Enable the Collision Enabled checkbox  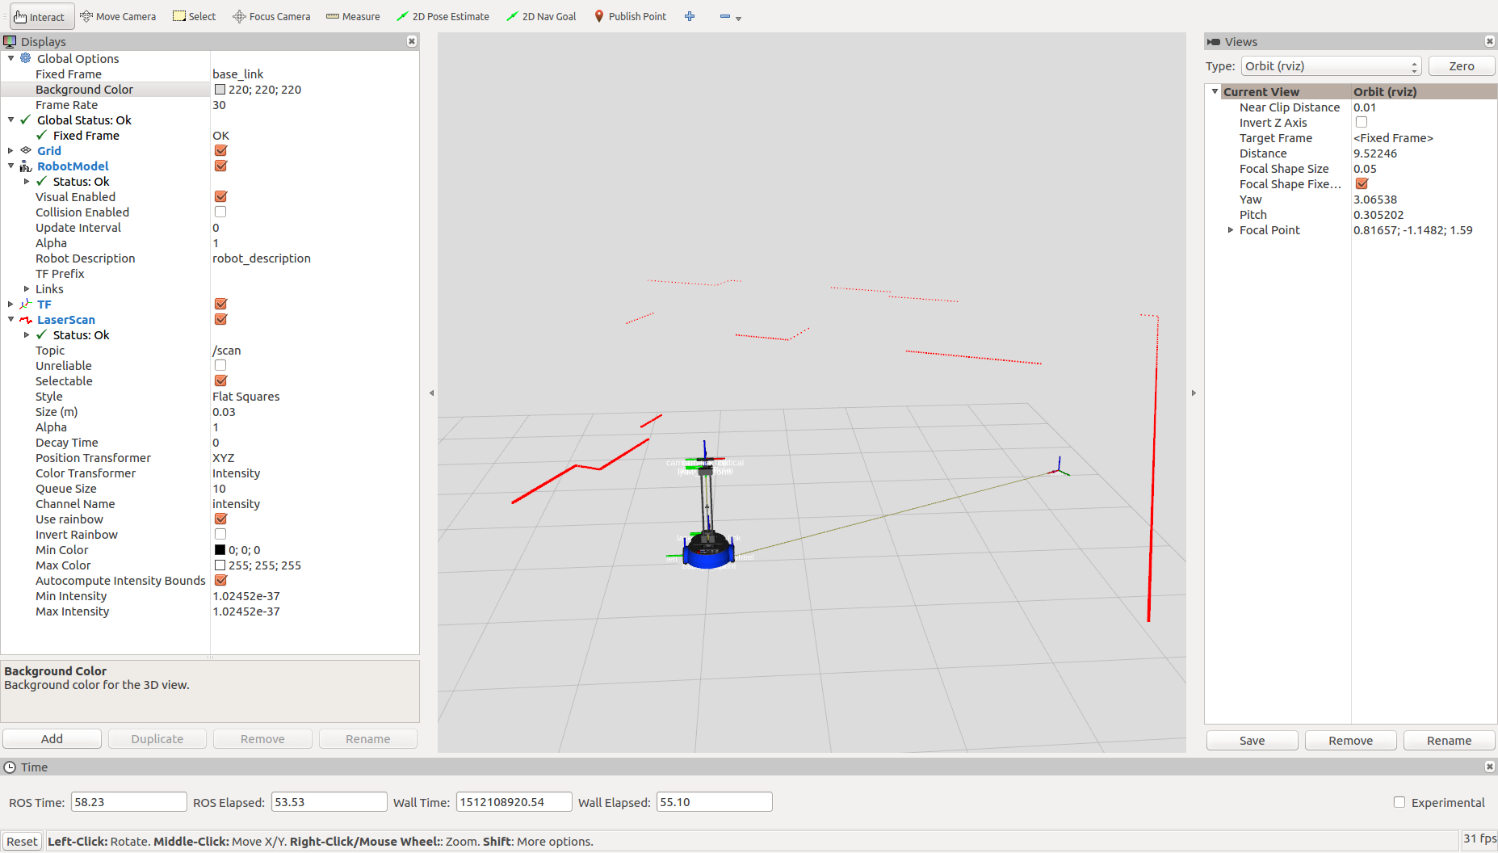(220, 212)
